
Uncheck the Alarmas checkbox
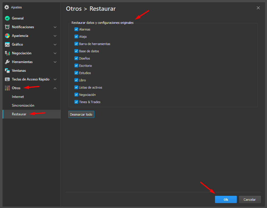coord(76,29)
